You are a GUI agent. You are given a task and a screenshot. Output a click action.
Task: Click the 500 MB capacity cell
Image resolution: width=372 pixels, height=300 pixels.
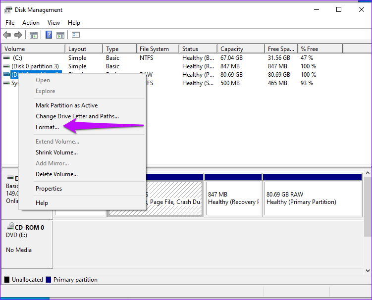pyautogui.click(x=230, y=83)
